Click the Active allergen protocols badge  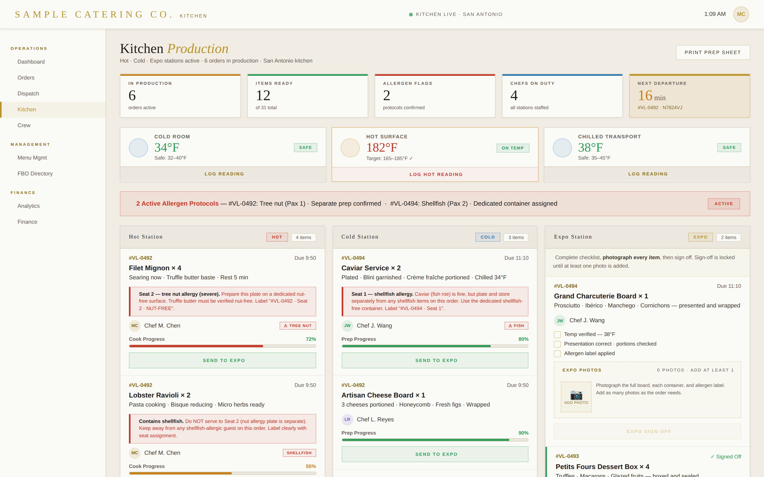tap(724, 204)
